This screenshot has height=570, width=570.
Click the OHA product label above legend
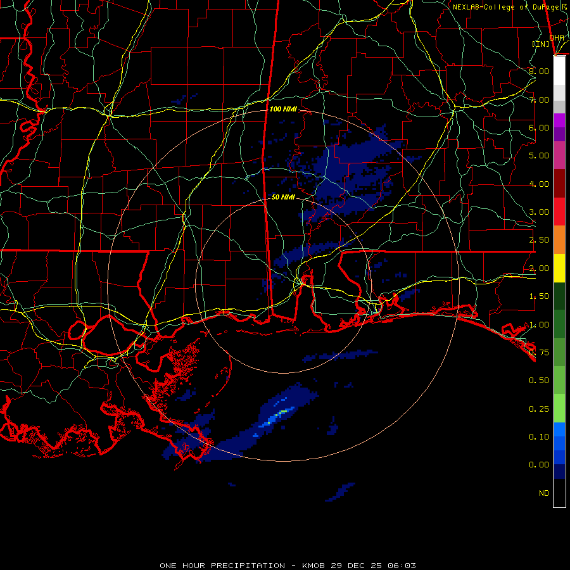557,37
